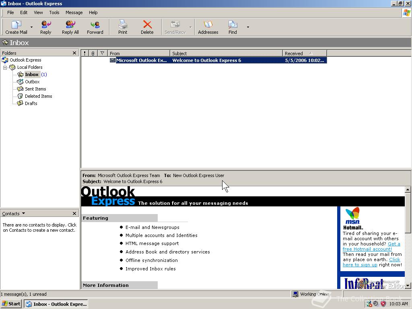Open the File menu

pyautogui.click(x=10, y=12)
